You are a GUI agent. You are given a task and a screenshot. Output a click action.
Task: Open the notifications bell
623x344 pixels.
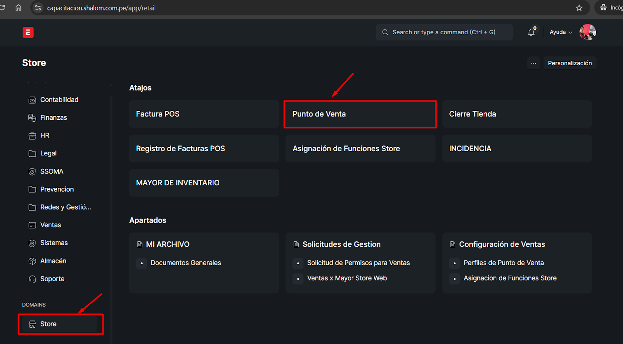[x=531, y=32]
